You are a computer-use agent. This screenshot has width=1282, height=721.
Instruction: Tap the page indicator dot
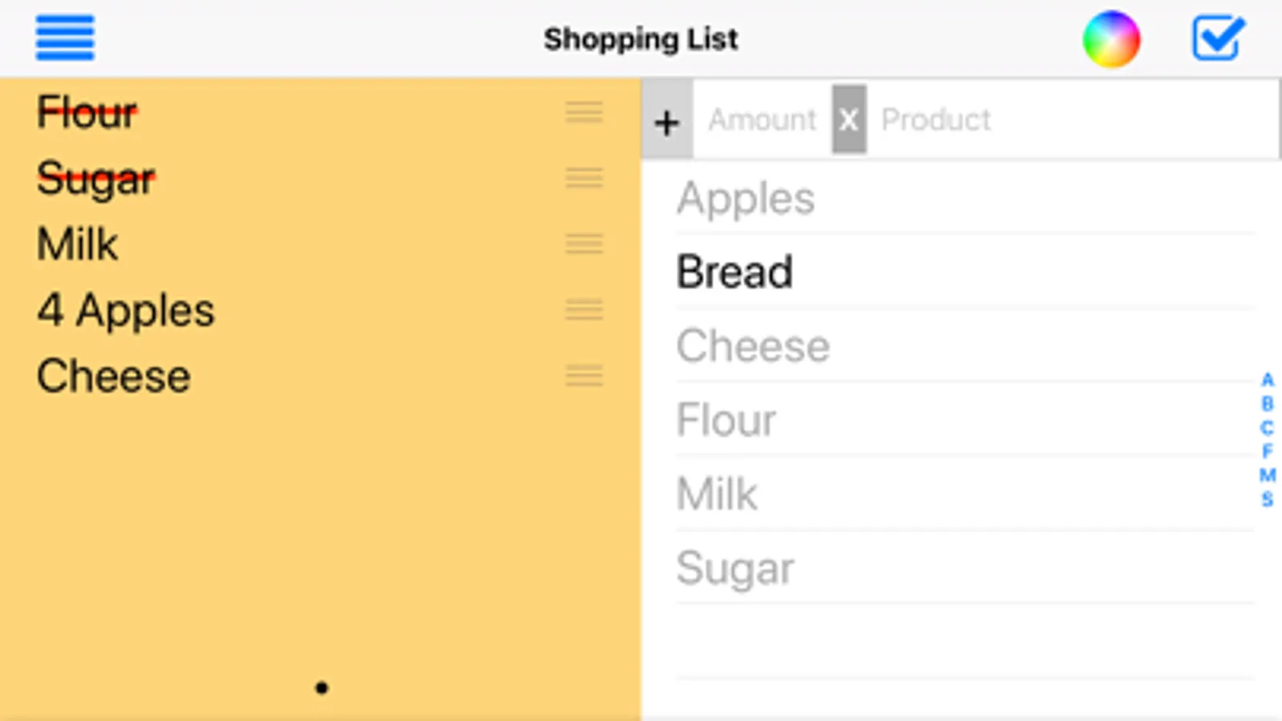(x=322, y=687)
